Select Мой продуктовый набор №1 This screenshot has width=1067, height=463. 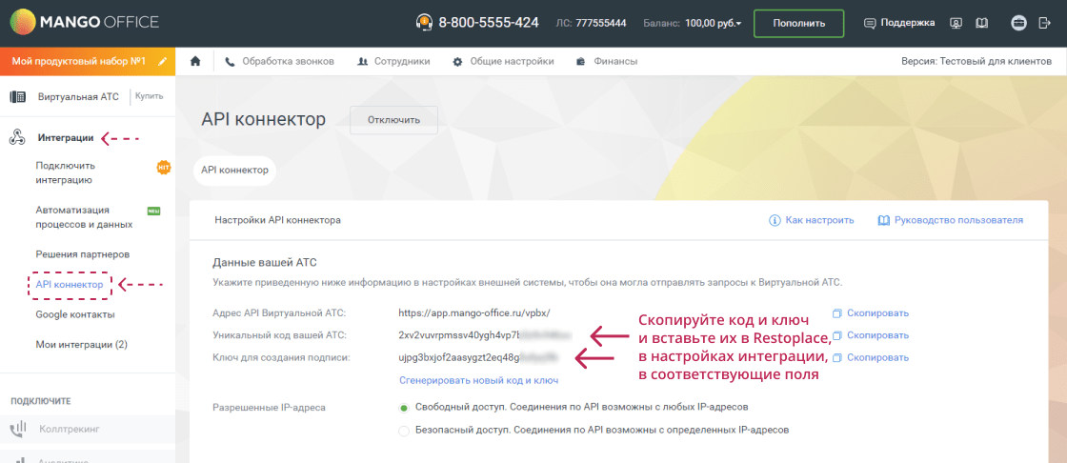(79, 61)
